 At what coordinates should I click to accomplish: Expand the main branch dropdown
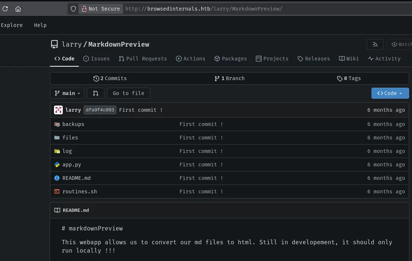tap(67, 93)
